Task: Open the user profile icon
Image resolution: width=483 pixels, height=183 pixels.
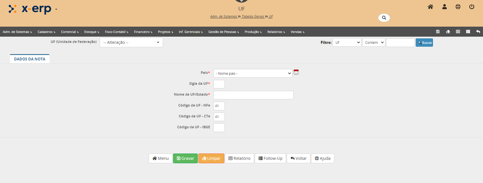Action: click(x=444, y=7)
